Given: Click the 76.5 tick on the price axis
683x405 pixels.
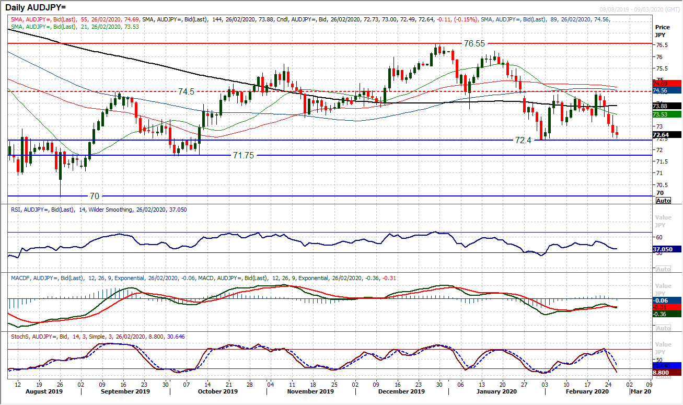Looking at the screenshot, I should [x=662, y=45].
